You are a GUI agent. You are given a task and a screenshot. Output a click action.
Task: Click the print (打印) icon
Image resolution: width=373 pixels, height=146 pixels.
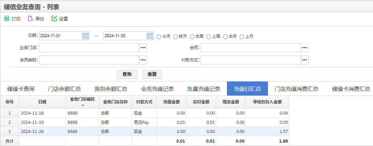click(7, 18)
